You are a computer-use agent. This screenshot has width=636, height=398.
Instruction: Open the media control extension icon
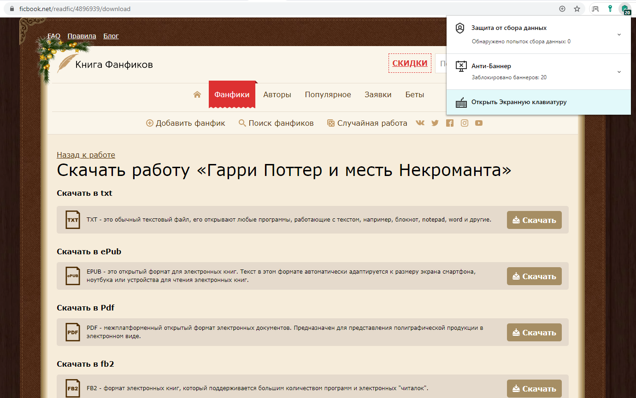595,9
